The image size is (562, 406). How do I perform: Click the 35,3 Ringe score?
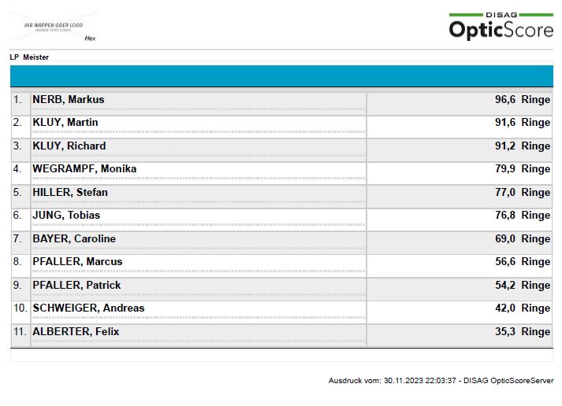(522, 331)
